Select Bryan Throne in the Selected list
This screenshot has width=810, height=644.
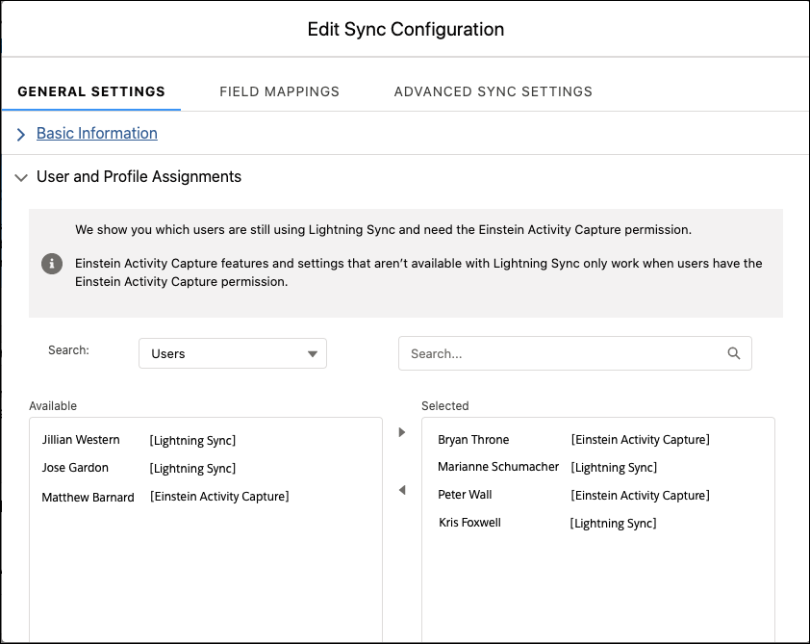(x=473, y=440)
